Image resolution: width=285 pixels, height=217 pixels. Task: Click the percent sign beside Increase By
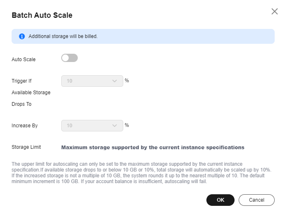point(127,125)
